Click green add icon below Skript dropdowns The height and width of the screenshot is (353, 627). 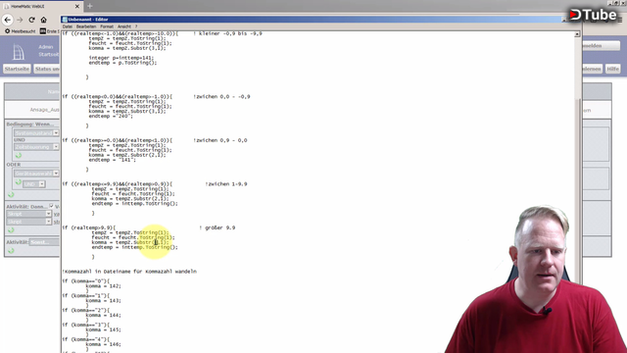point(11,230)
